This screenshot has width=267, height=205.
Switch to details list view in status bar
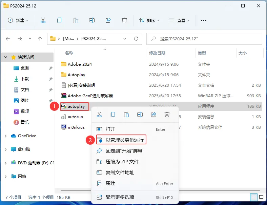click(253, 197)
